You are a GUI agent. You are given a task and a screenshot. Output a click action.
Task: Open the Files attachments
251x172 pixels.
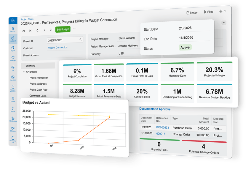pyautogui.click(x=208, y=12)
